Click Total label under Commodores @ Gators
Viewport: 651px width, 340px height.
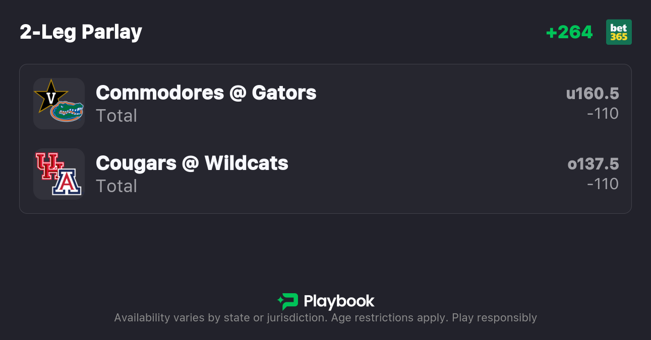(x=116, y=116)
